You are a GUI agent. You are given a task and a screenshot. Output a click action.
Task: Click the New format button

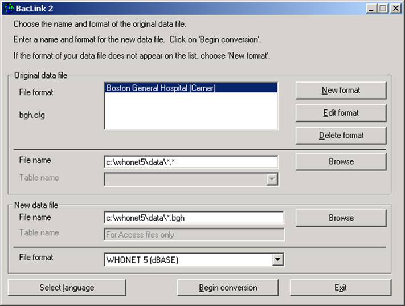click(x=341, y=91)
